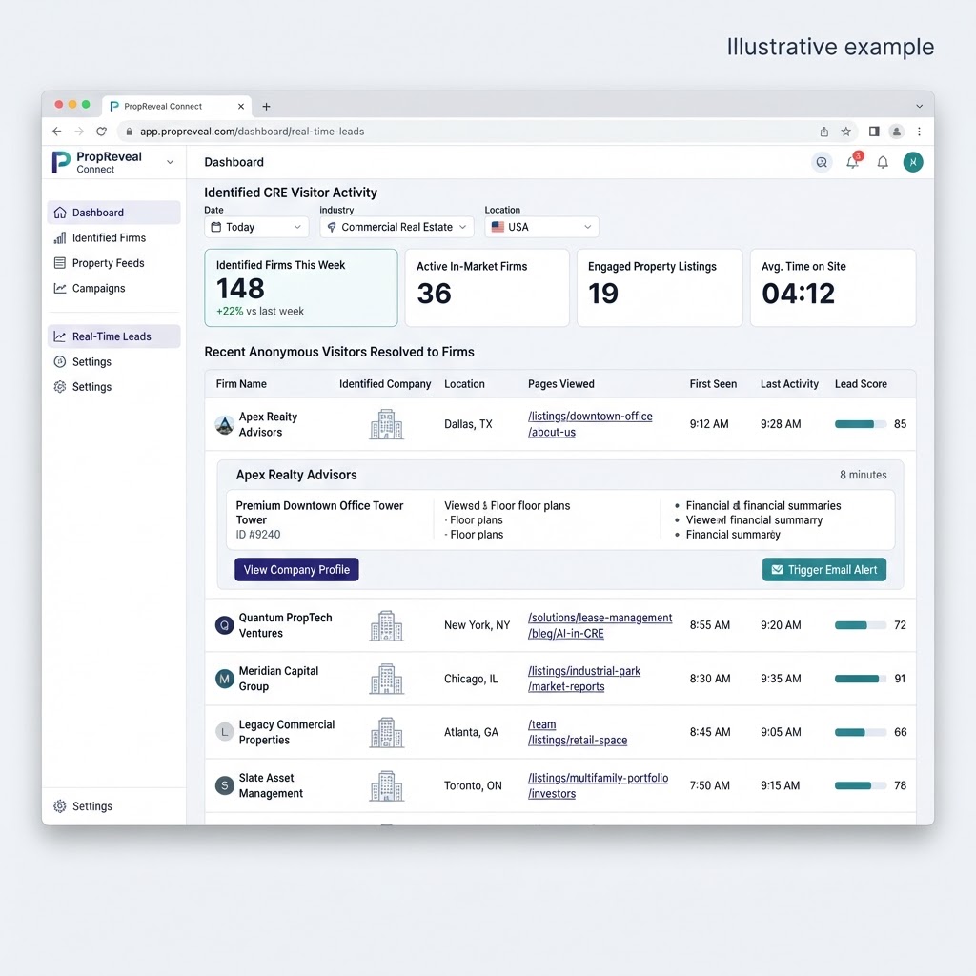Select Real-Time Leads sidebar item

click(x=114, y=336)
